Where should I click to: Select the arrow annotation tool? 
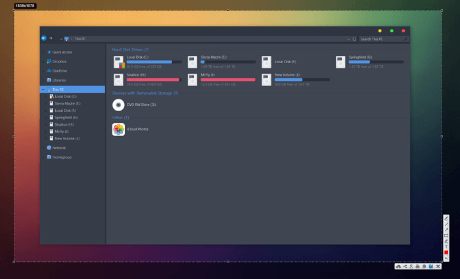pyautogui.click(x=446, y=230)
